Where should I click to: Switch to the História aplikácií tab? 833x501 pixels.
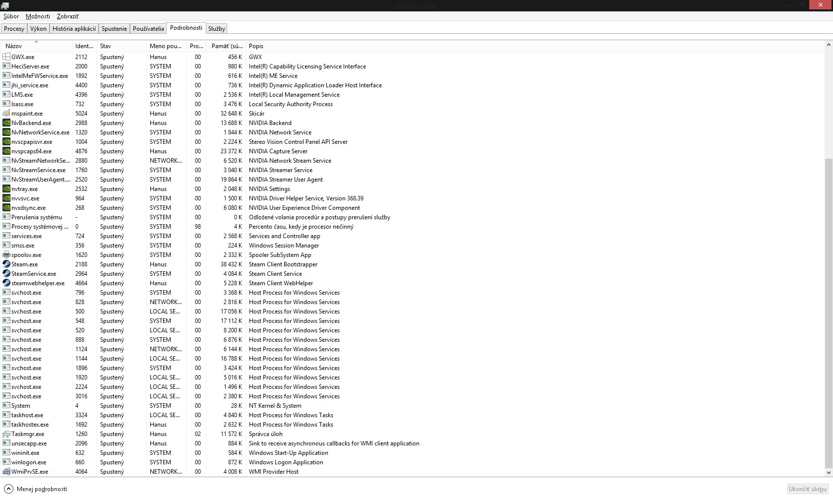74,29
